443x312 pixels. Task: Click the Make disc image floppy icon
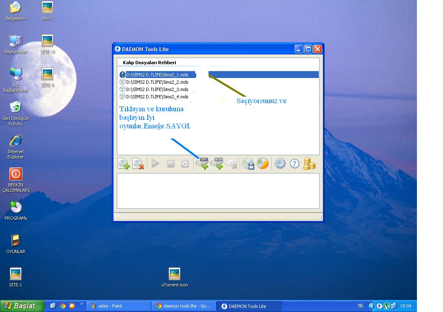click(248, 163)
